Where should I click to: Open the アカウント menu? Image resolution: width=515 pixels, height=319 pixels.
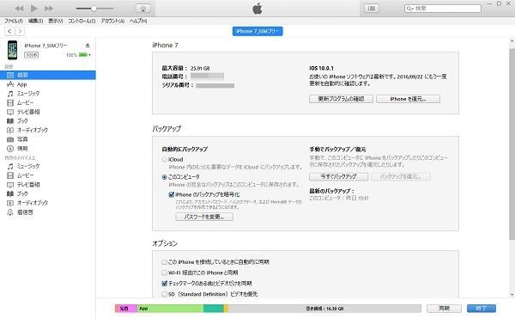(112, 21)
